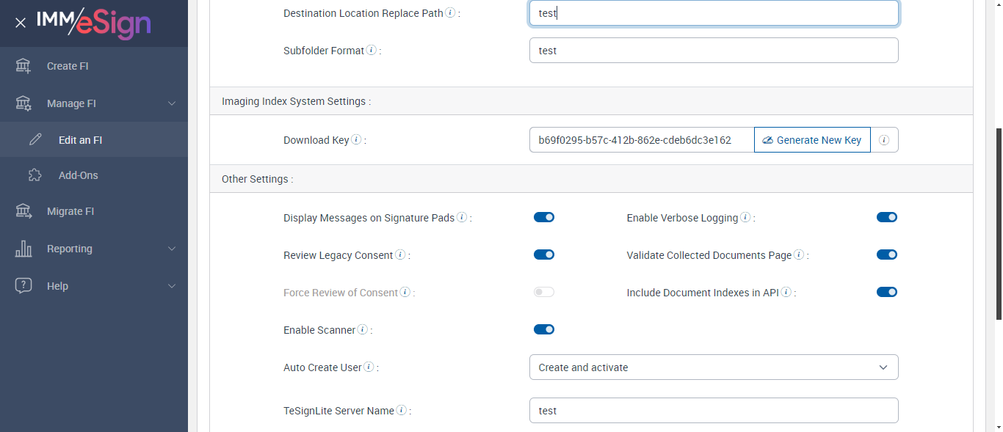Toggle Display Messages on Signature Pads

click(x=544, y=217)
